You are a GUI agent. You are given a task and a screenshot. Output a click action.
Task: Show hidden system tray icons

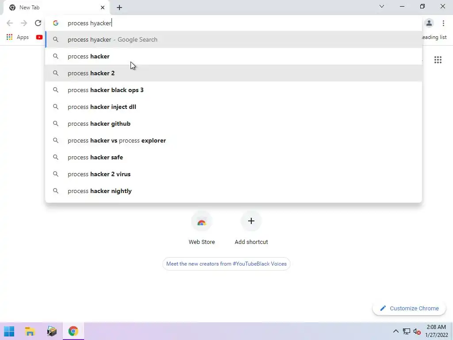pyautogui.click(x=396, y=331)
